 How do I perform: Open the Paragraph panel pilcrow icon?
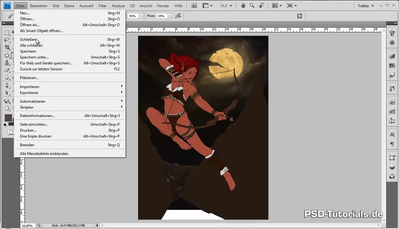point(392,144)
